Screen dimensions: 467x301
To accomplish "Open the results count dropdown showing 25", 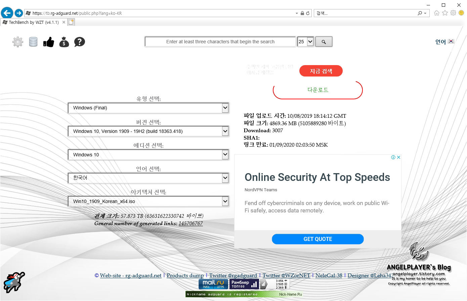I will (305, 42).
